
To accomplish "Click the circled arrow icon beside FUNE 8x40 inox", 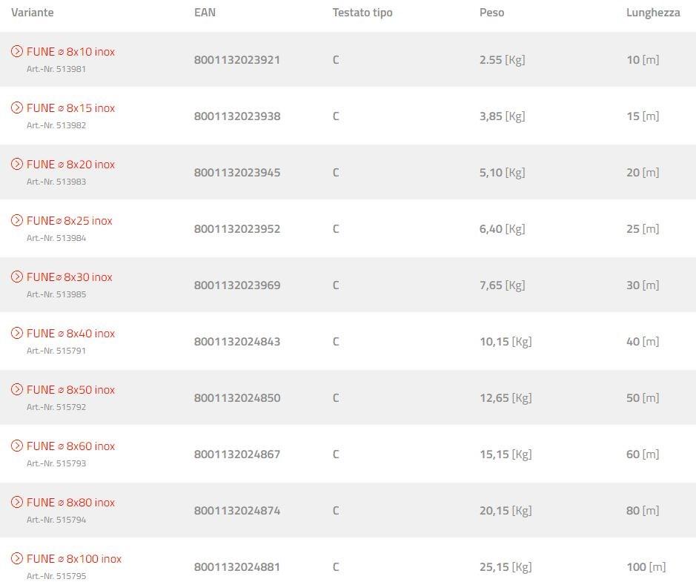I will point(17,333).
